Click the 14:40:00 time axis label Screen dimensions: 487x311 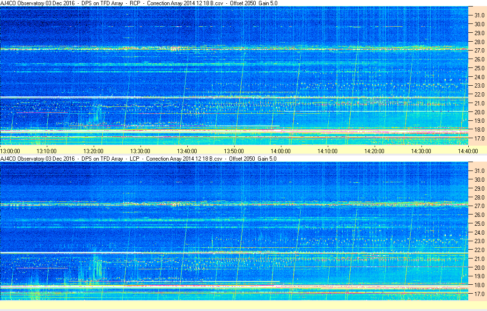(467, 150)
